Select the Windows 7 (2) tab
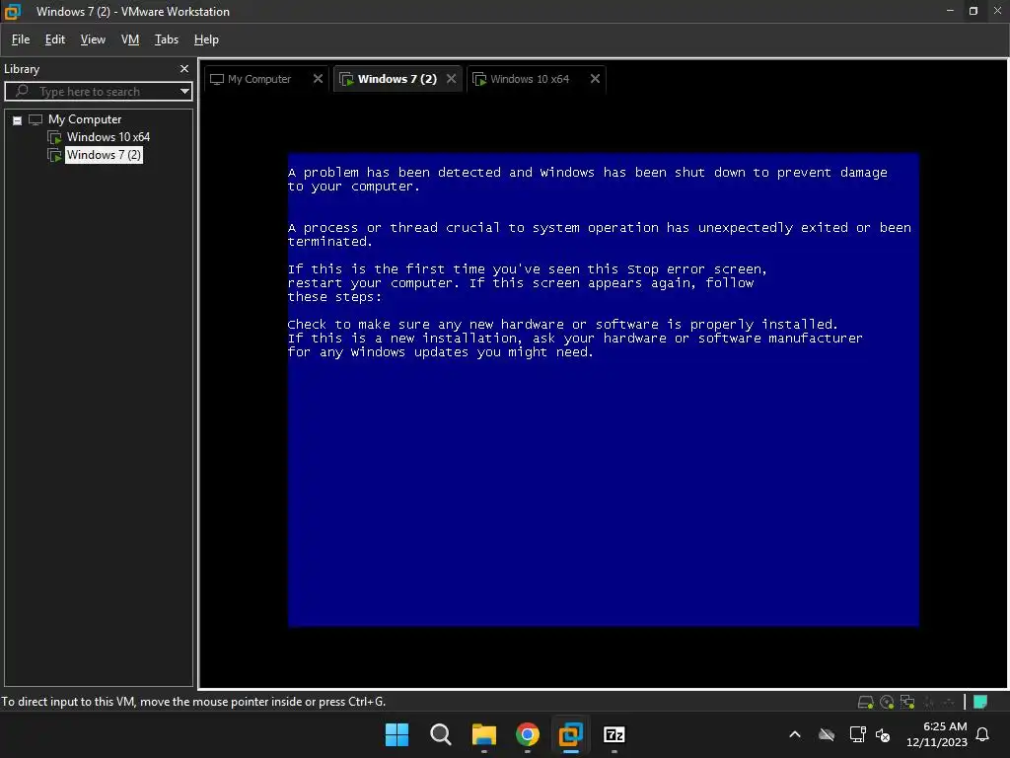Image resolution: width=1010 pixels, height=758 pixels. 397,79
